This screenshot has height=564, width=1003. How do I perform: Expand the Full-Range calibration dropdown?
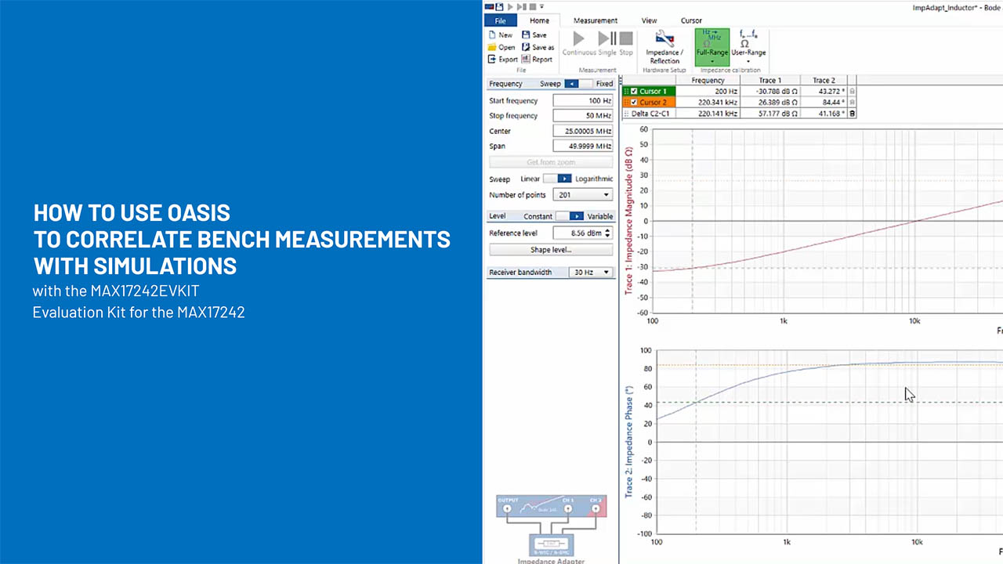(712, 61)
